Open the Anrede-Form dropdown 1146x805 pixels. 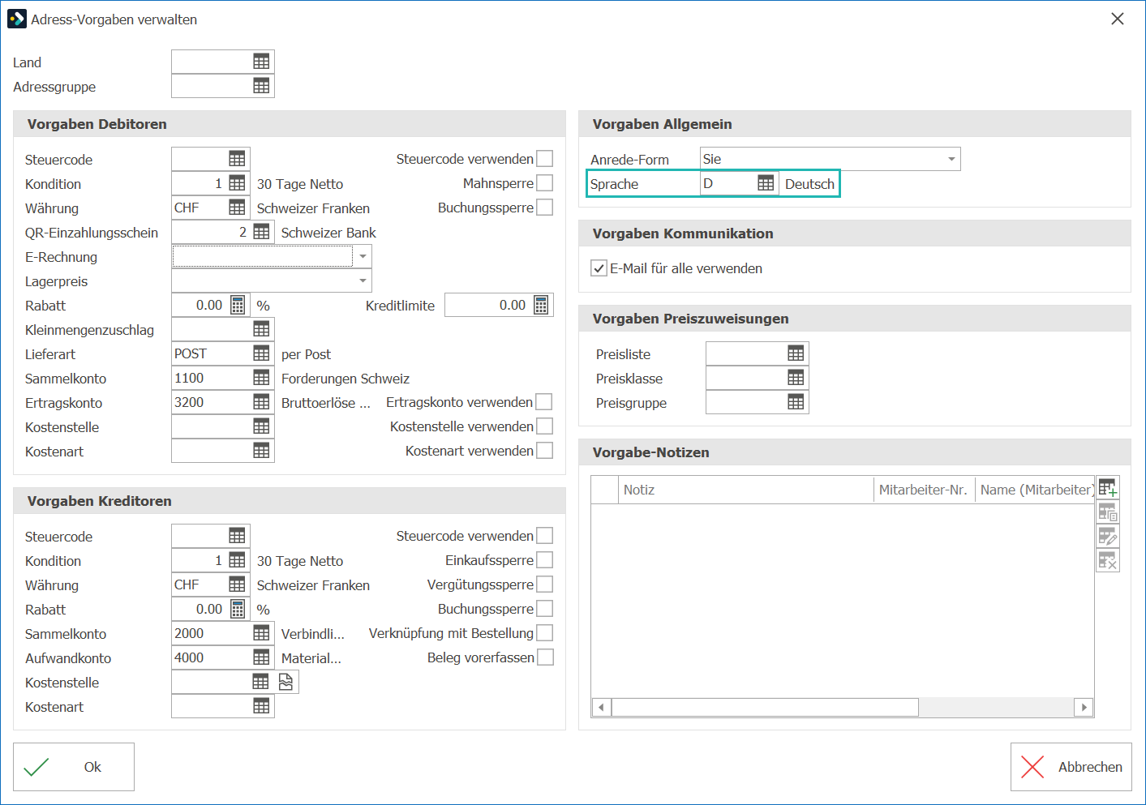click(x=951, y=159)
